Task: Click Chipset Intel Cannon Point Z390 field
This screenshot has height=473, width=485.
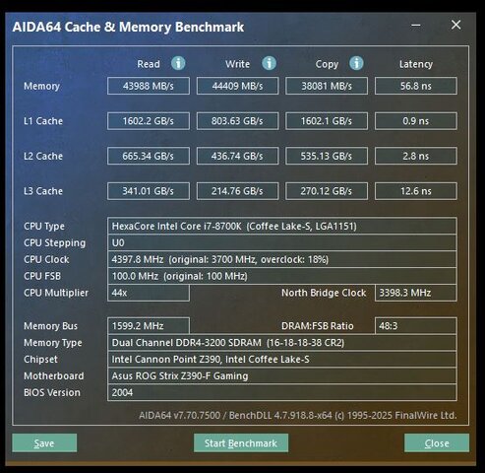Action: 282,360
